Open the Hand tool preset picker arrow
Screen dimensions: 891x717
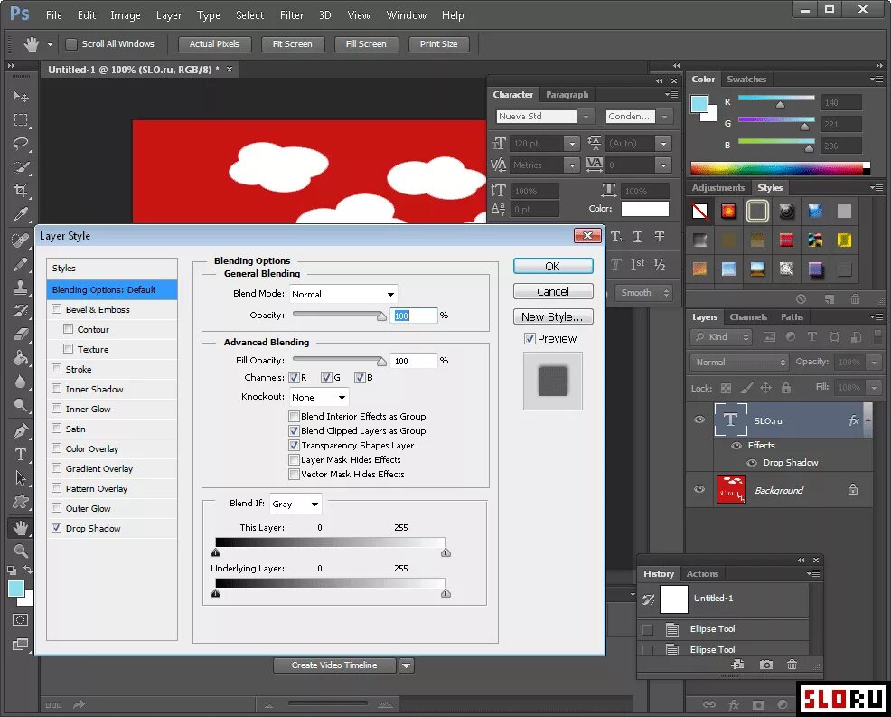point(50,44)
